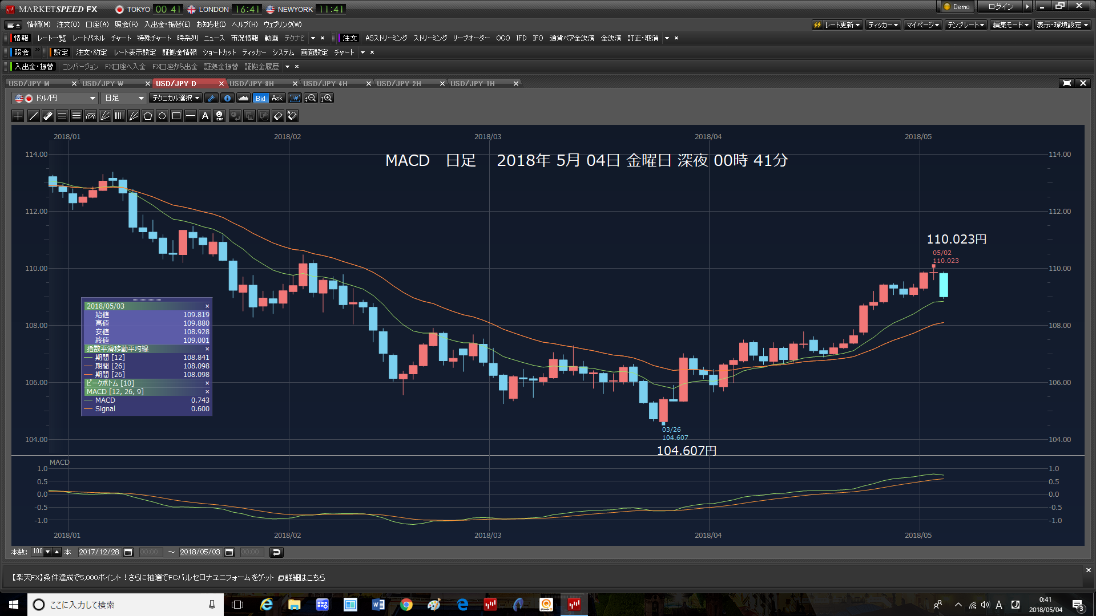This screenshot has width=1096, height=616.
Task: Open the マイページ dropdown
Action: (x=923, y=25)
